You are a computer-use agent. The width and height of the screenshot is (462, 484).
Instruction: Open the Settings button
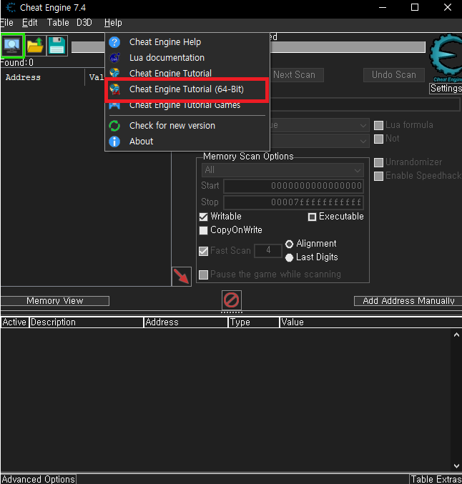point(446,89)
